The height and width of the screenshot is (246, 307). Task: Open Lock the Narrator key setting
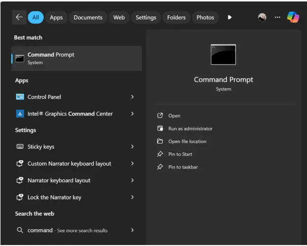click(77, 197)
